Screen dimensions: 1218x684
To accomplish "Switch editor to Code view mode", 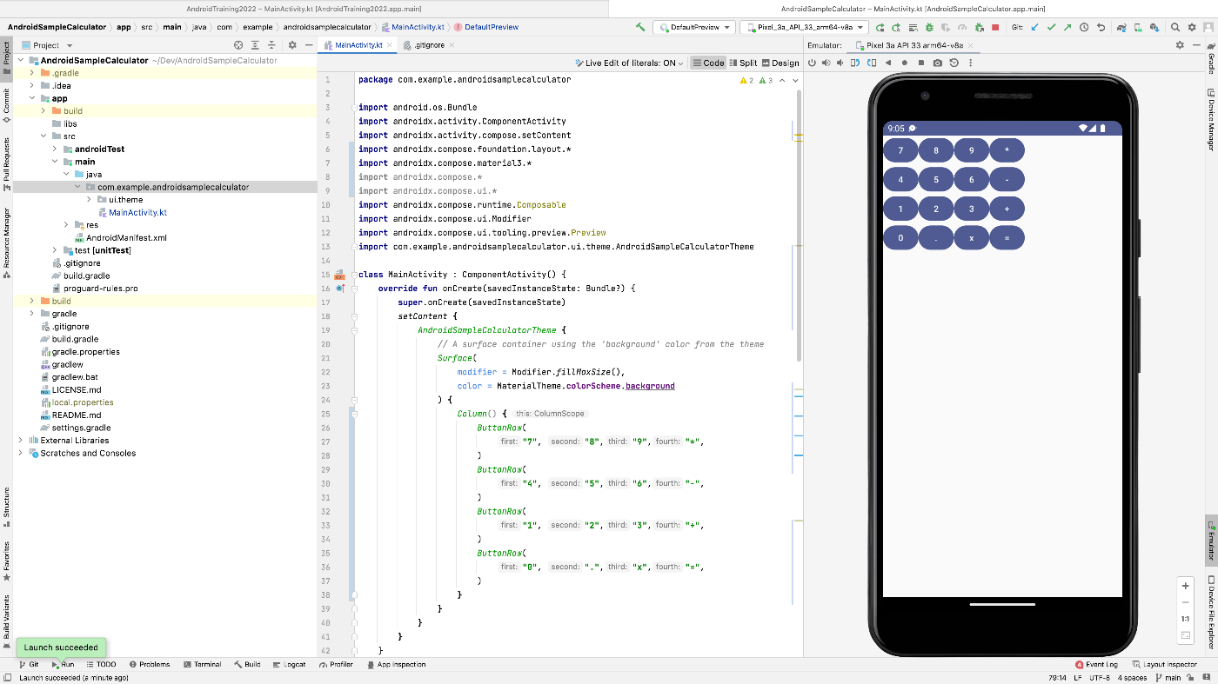I will [x=708, y=63].
